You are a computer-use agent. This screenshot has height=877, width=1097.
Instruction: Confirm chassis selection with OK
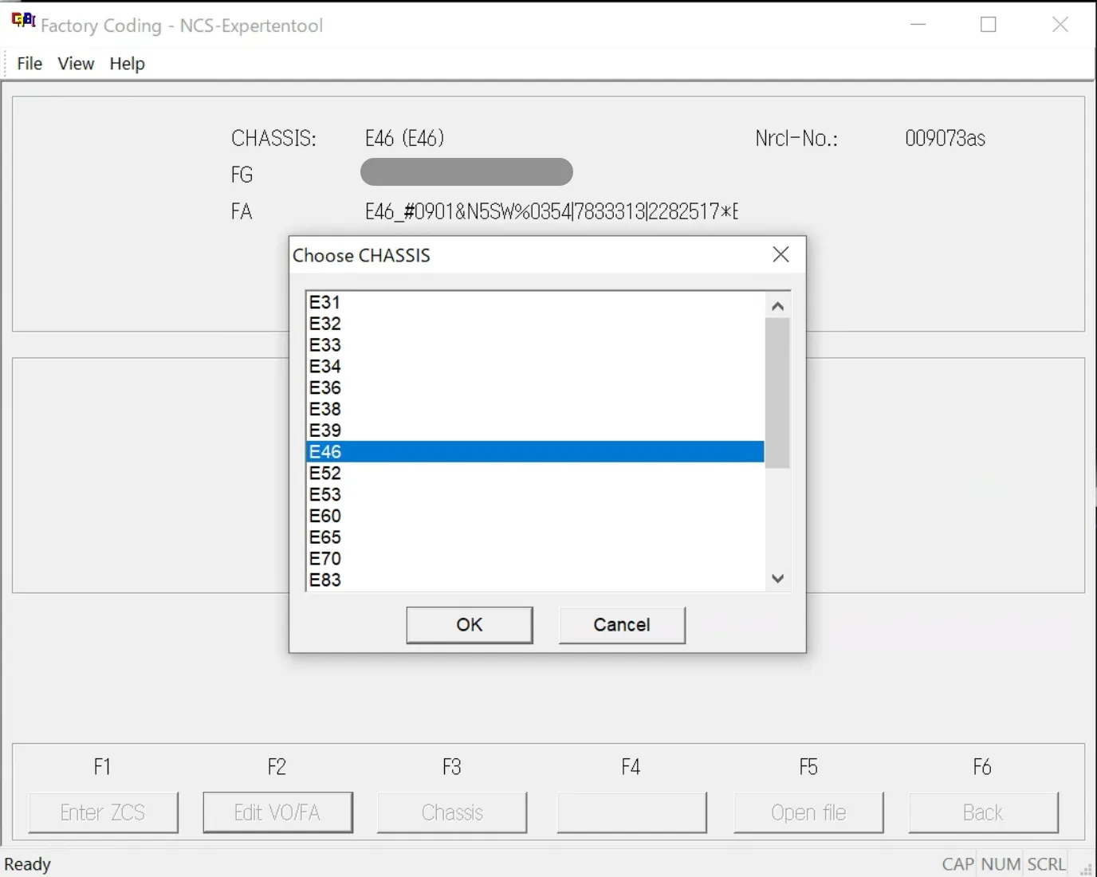[470, 625]
